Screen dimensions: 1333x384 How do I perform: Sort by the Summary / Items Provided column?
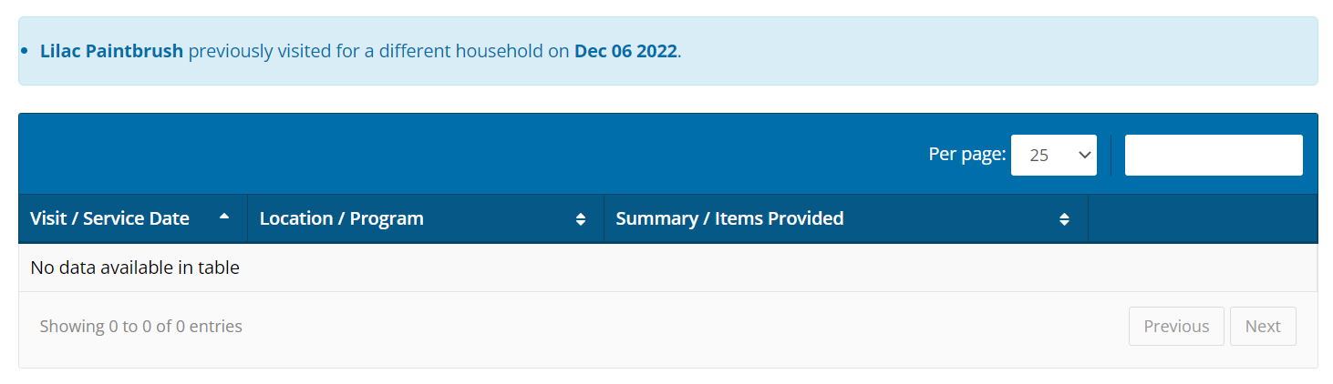(729, 218)
